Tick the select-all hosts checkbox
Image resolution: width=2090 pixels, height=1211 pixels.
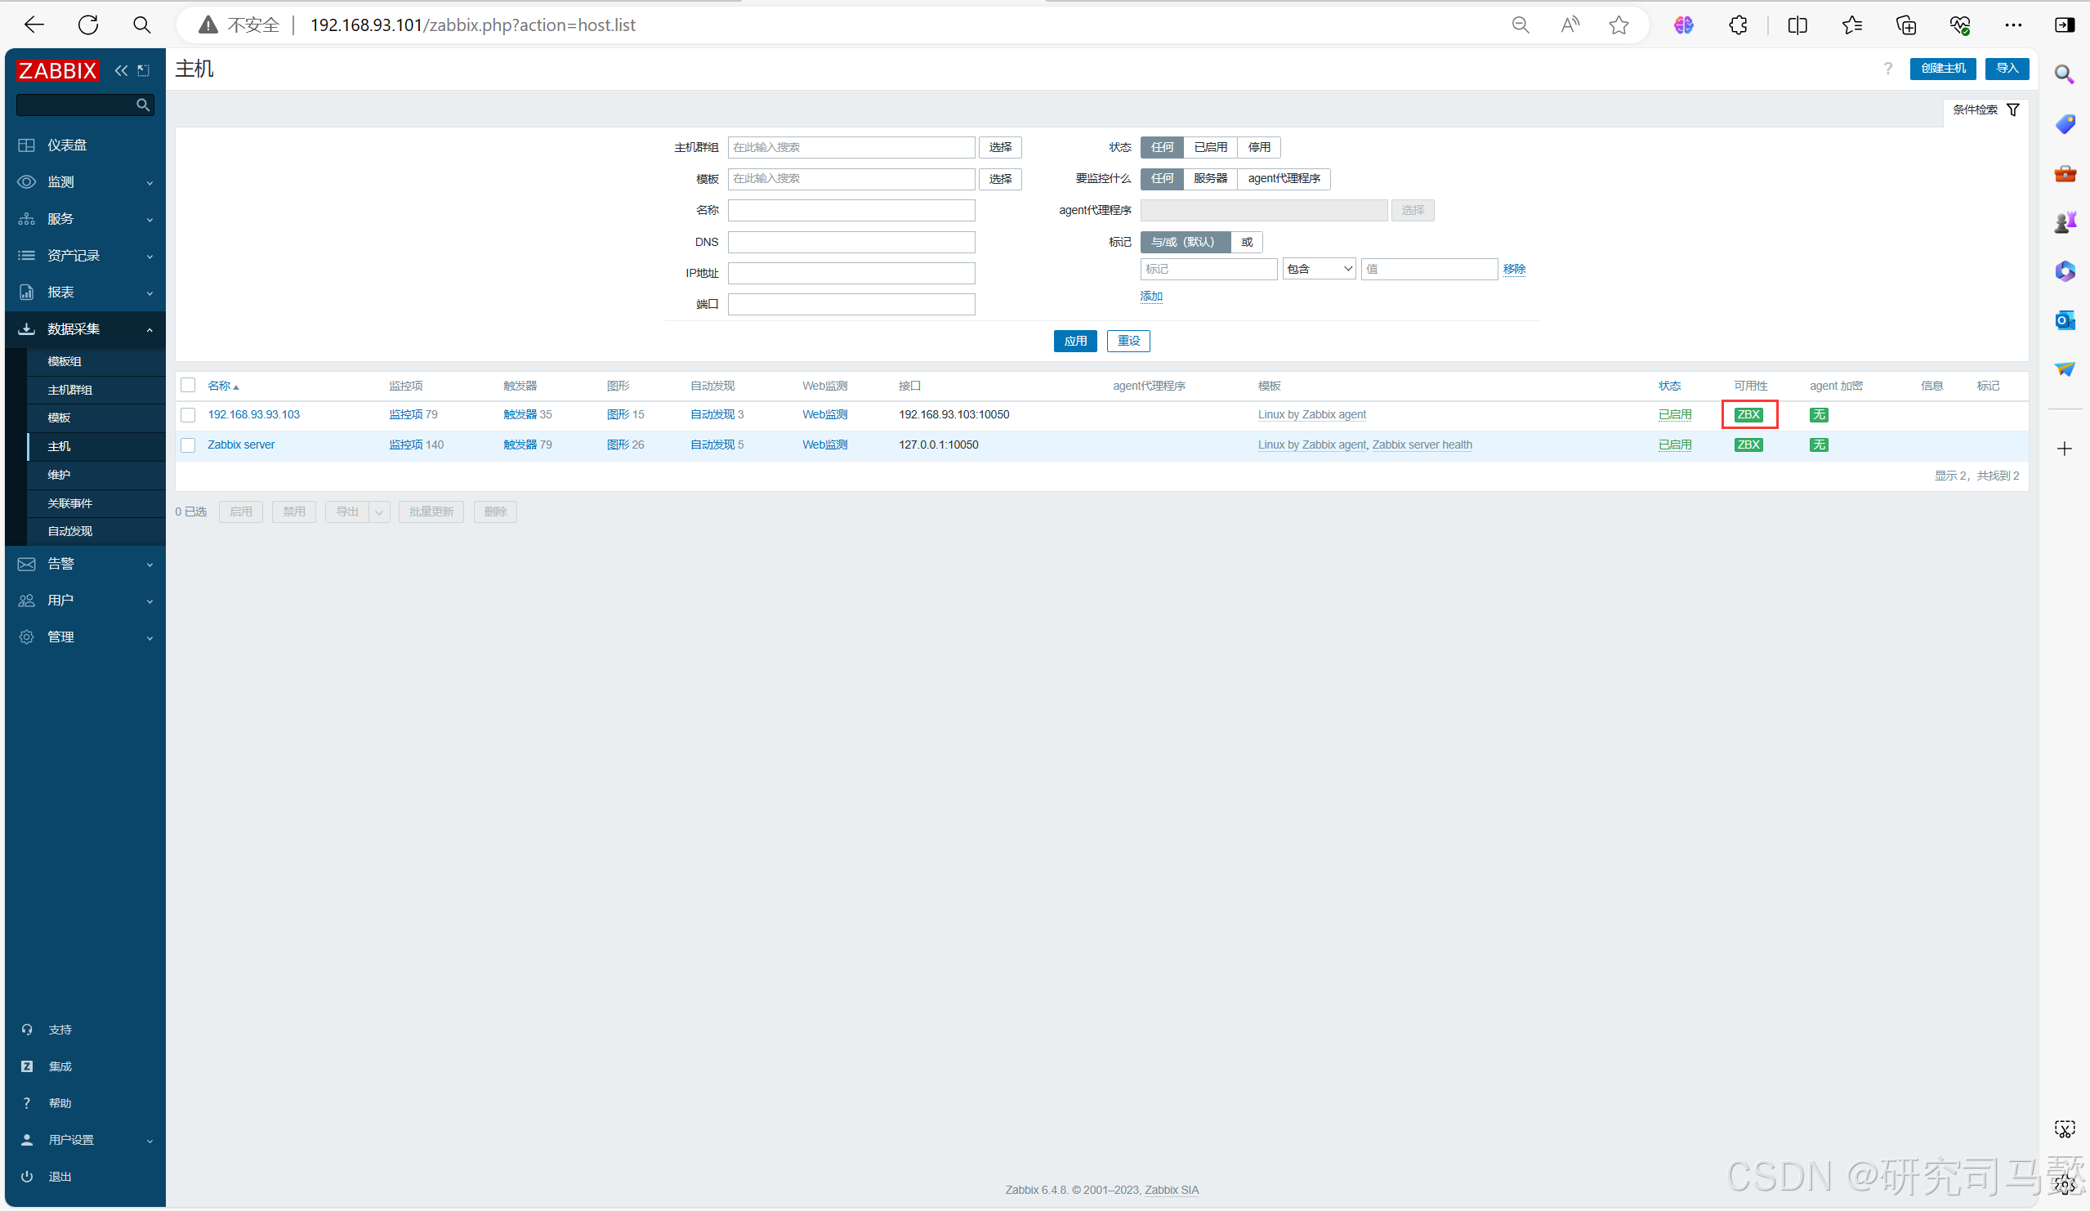pyautogui.click(x=188, y=385)
